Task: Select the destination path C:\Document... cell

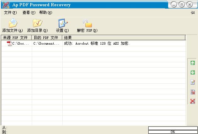Action: [x=47, y=43]
